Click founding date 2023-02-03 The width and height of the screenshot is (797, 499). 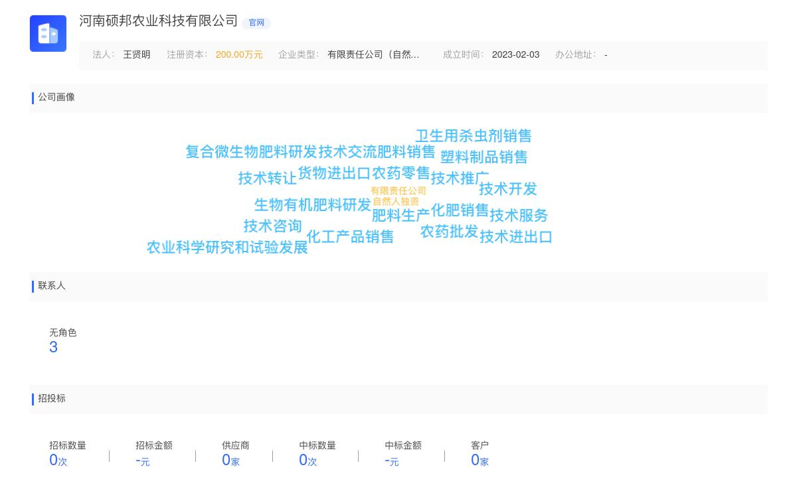click(515, 55)
